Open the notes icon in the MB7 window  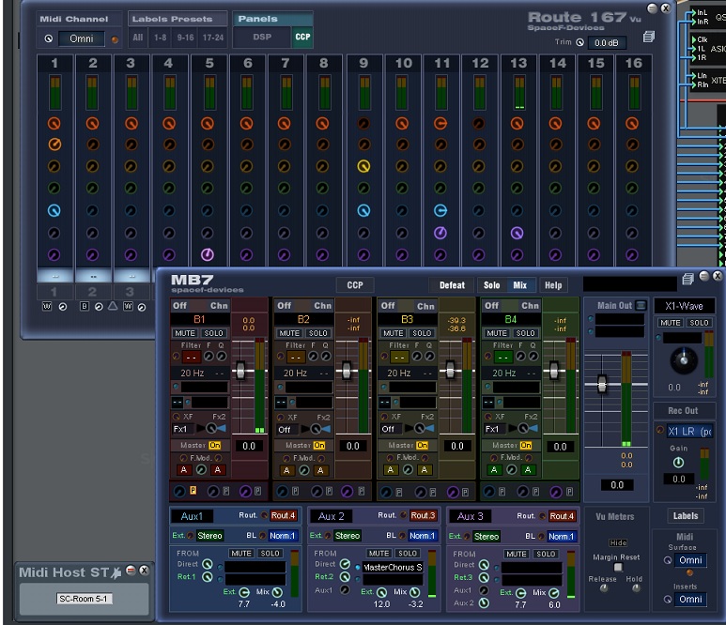click(688, 279)
